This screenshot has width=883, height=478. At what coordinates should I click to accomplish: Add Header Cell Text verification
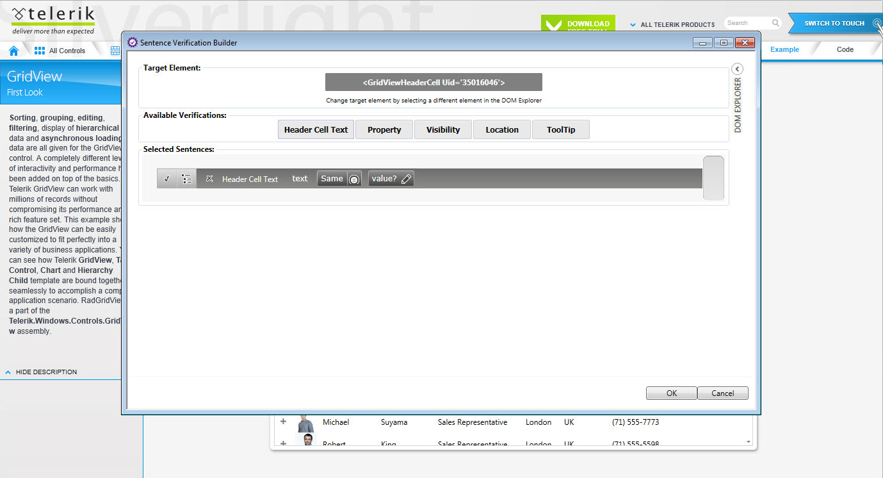pos(316,129)
